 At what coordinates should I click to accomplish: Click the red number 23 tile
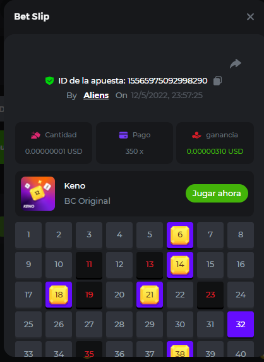click(210, 294)
